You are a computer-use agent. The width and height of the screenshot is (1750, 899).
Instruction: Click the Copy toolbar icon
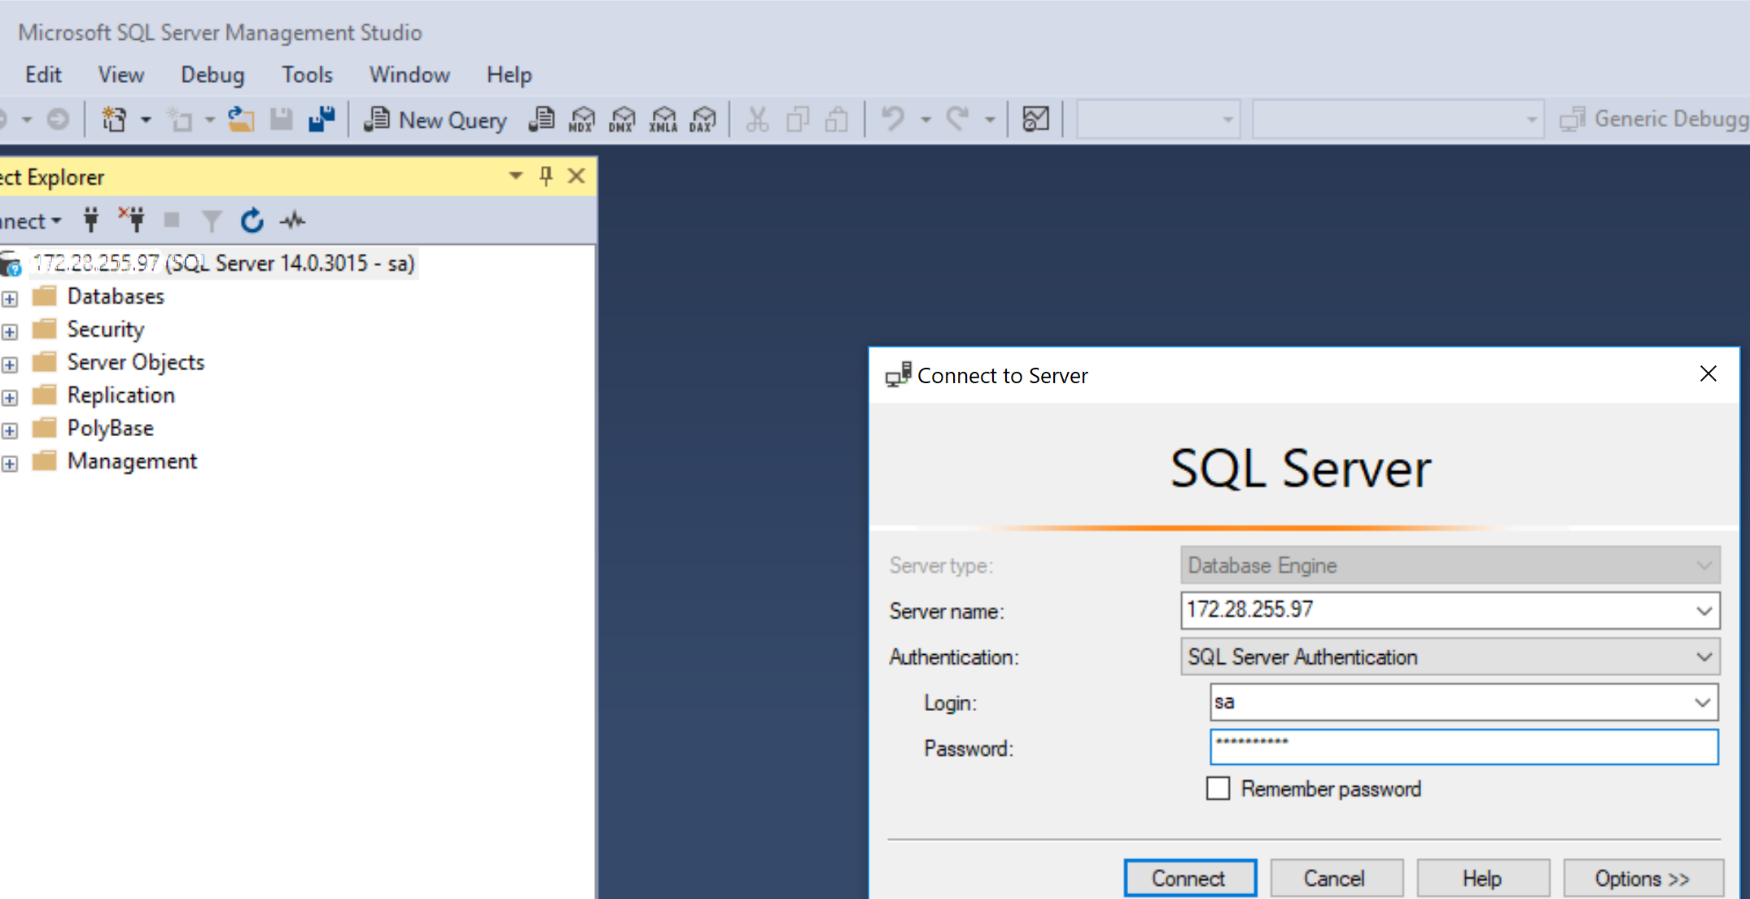point(798,120)
